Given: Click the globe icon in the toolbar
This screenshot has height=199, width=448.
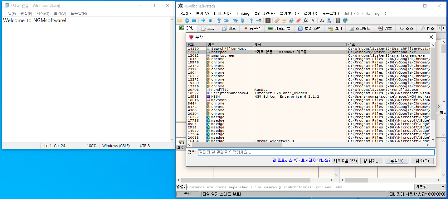Looking at the screenshot, I should click(x=345, y=21).
